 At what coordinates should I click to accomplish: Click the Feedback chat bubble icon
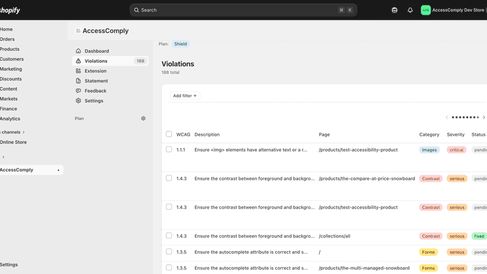pos(78,91)
